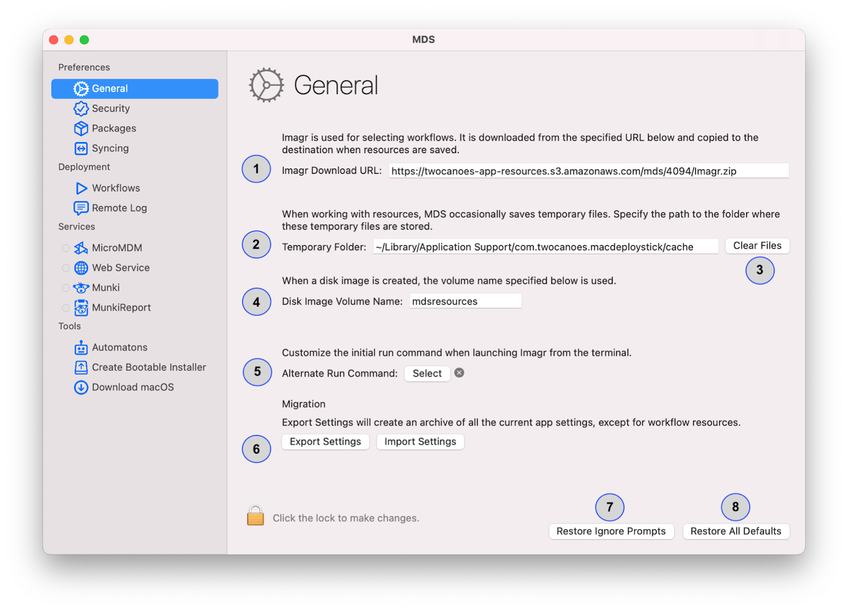Viewport: 848px width, 611px height.
Task: Show the Remote Log pane
Action: pyautogui.click(x=135, y=208)
